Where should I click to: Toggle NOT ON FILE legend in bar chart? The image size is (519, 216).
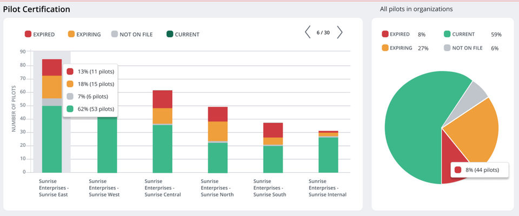[x=132, y=34]
